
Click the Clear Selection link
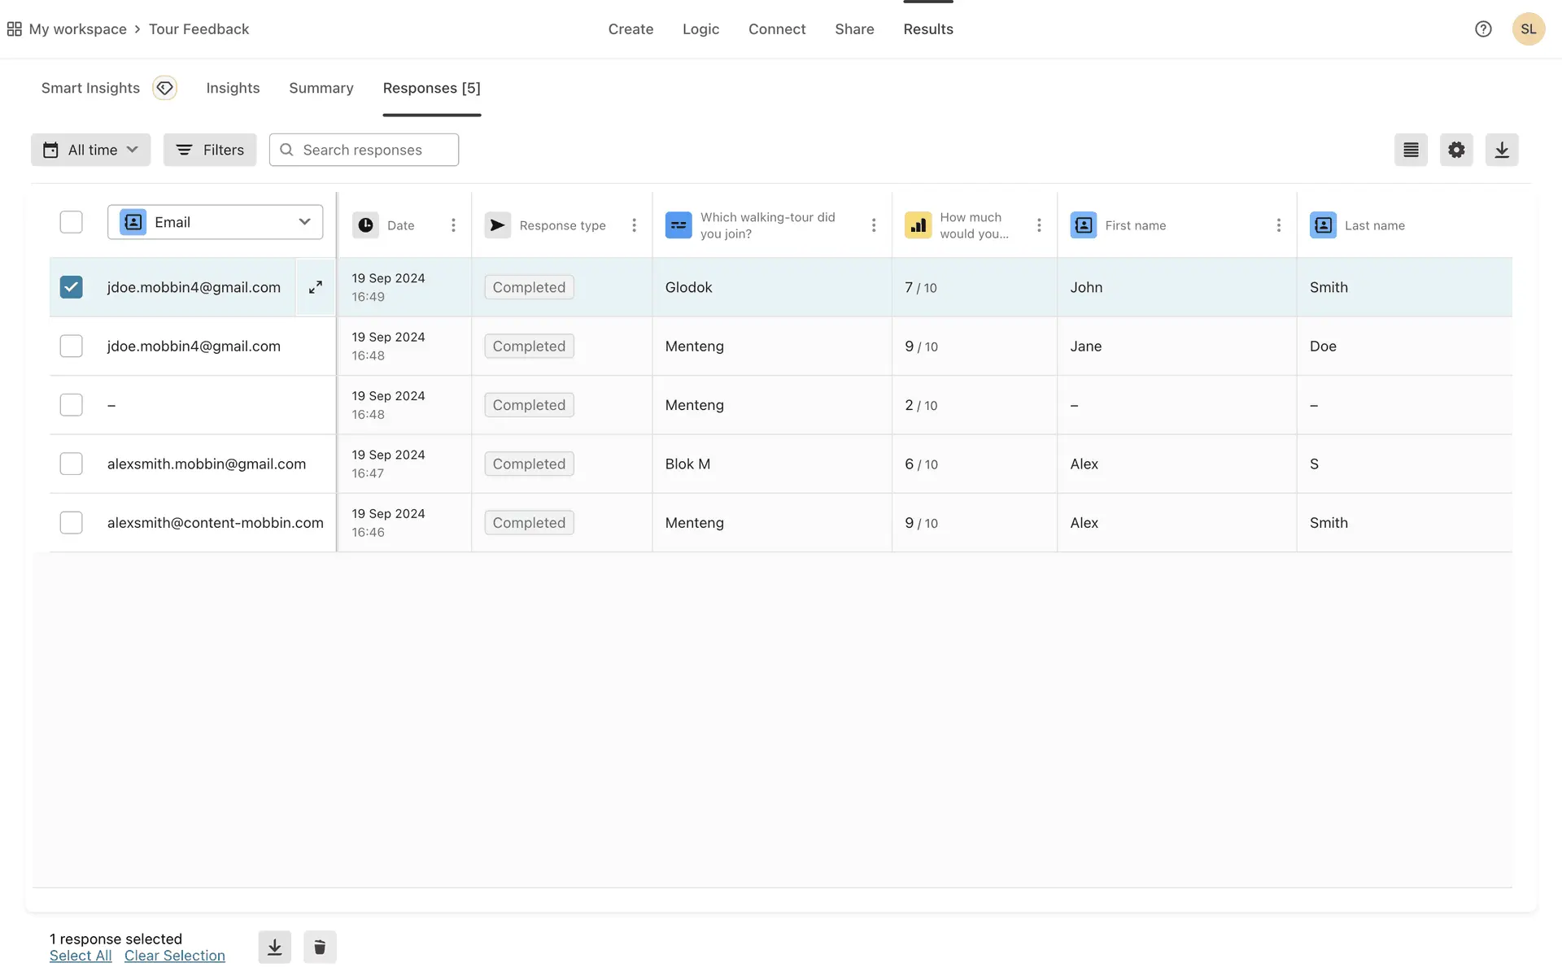pos(175,956)
